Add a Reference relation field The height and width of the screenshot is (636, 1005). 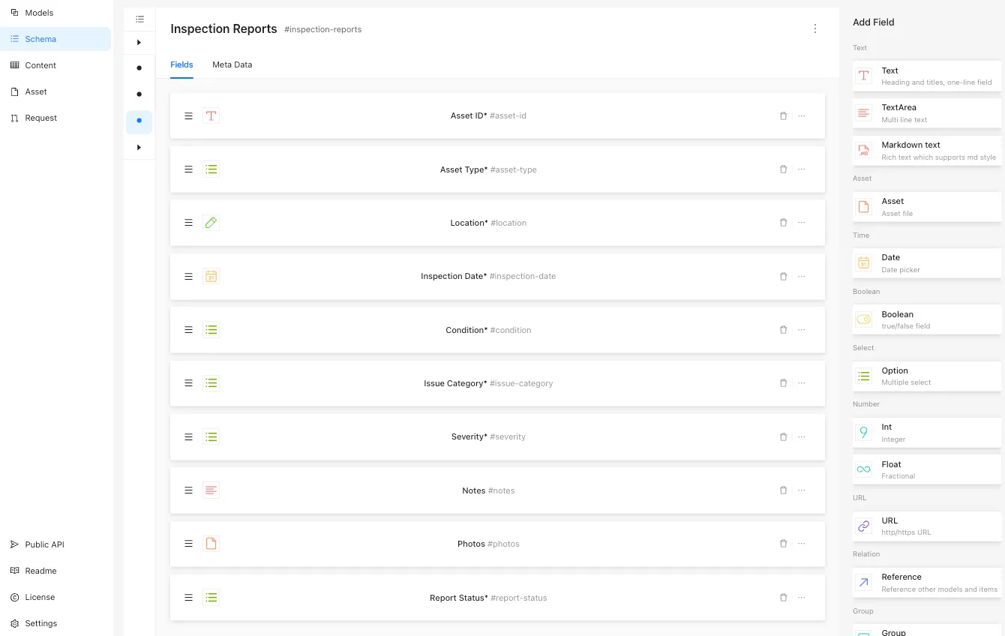tap(927, 583)
